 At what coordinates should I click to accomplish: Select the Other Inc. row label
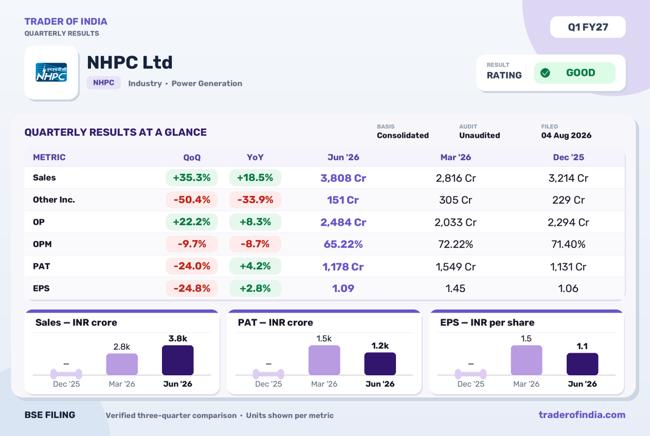pyautogui.click(x=54, y=200)
